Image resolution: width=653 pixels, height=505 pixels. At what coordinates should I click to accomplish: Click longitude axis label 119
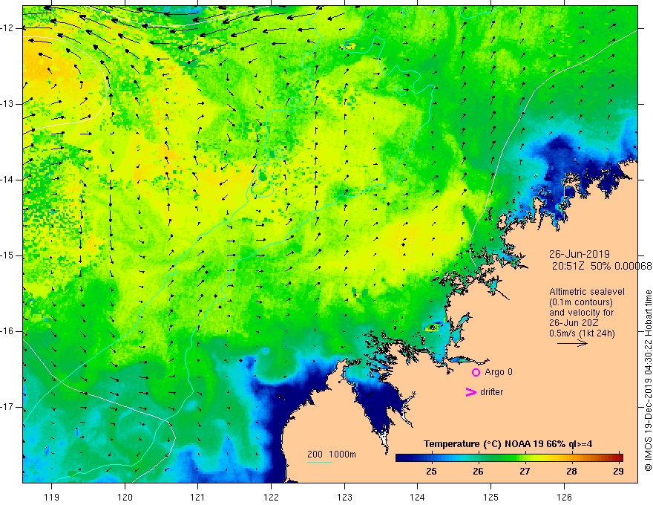point(52,497)
